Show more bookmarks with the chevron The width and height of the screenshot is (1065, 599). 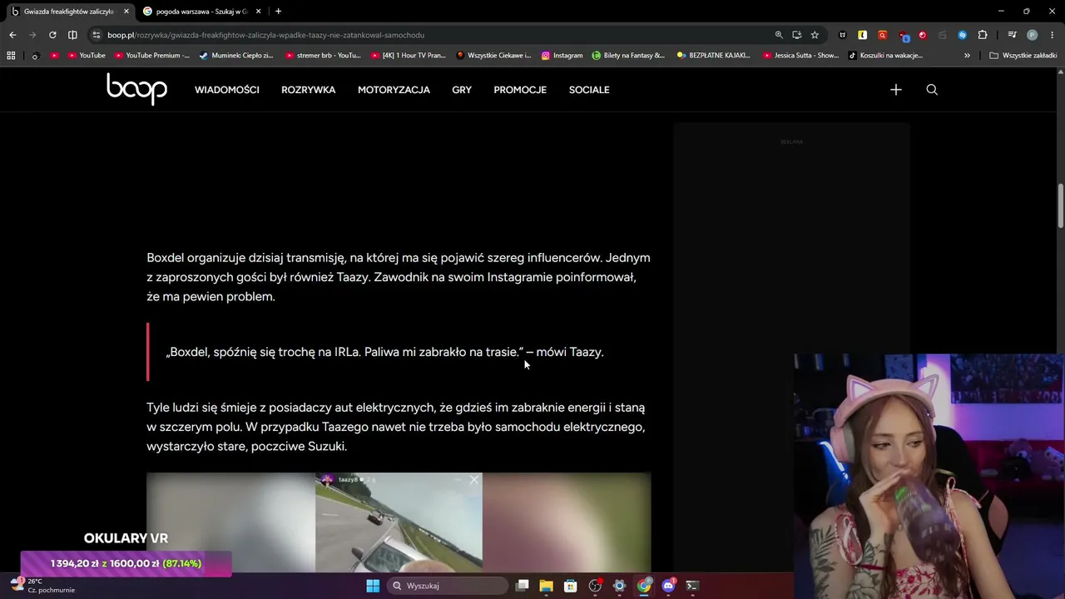coord(967,56)
